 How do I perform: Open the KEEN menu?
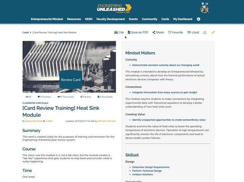click(x=89, y=19)
